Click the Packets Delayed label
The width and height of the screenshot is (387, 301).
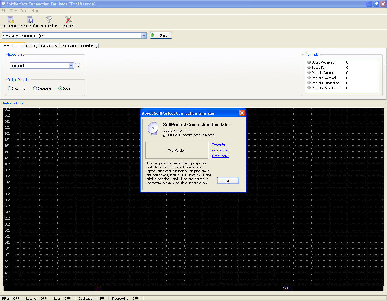pos(324,78)
